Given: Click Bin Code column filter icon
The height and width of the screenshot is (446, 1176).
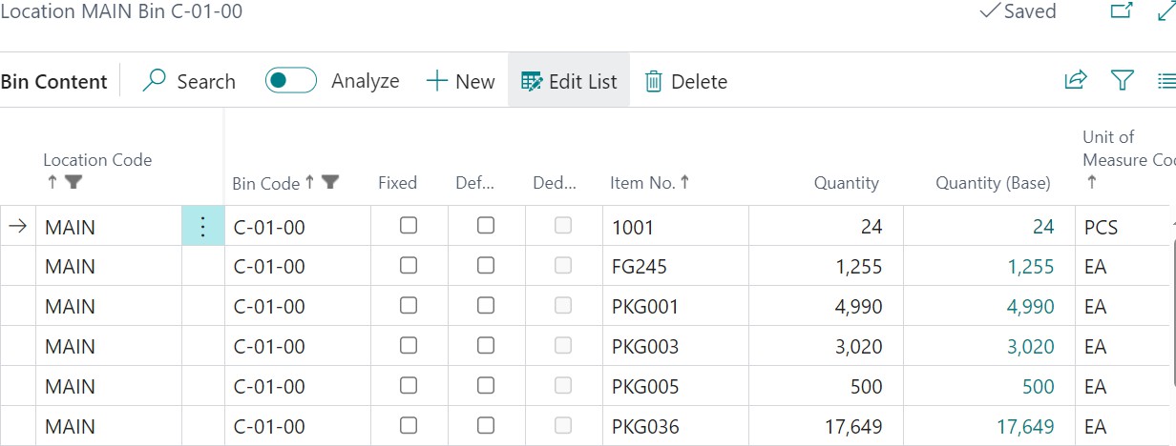Looking at the screenshot, I should click(330, 183).
